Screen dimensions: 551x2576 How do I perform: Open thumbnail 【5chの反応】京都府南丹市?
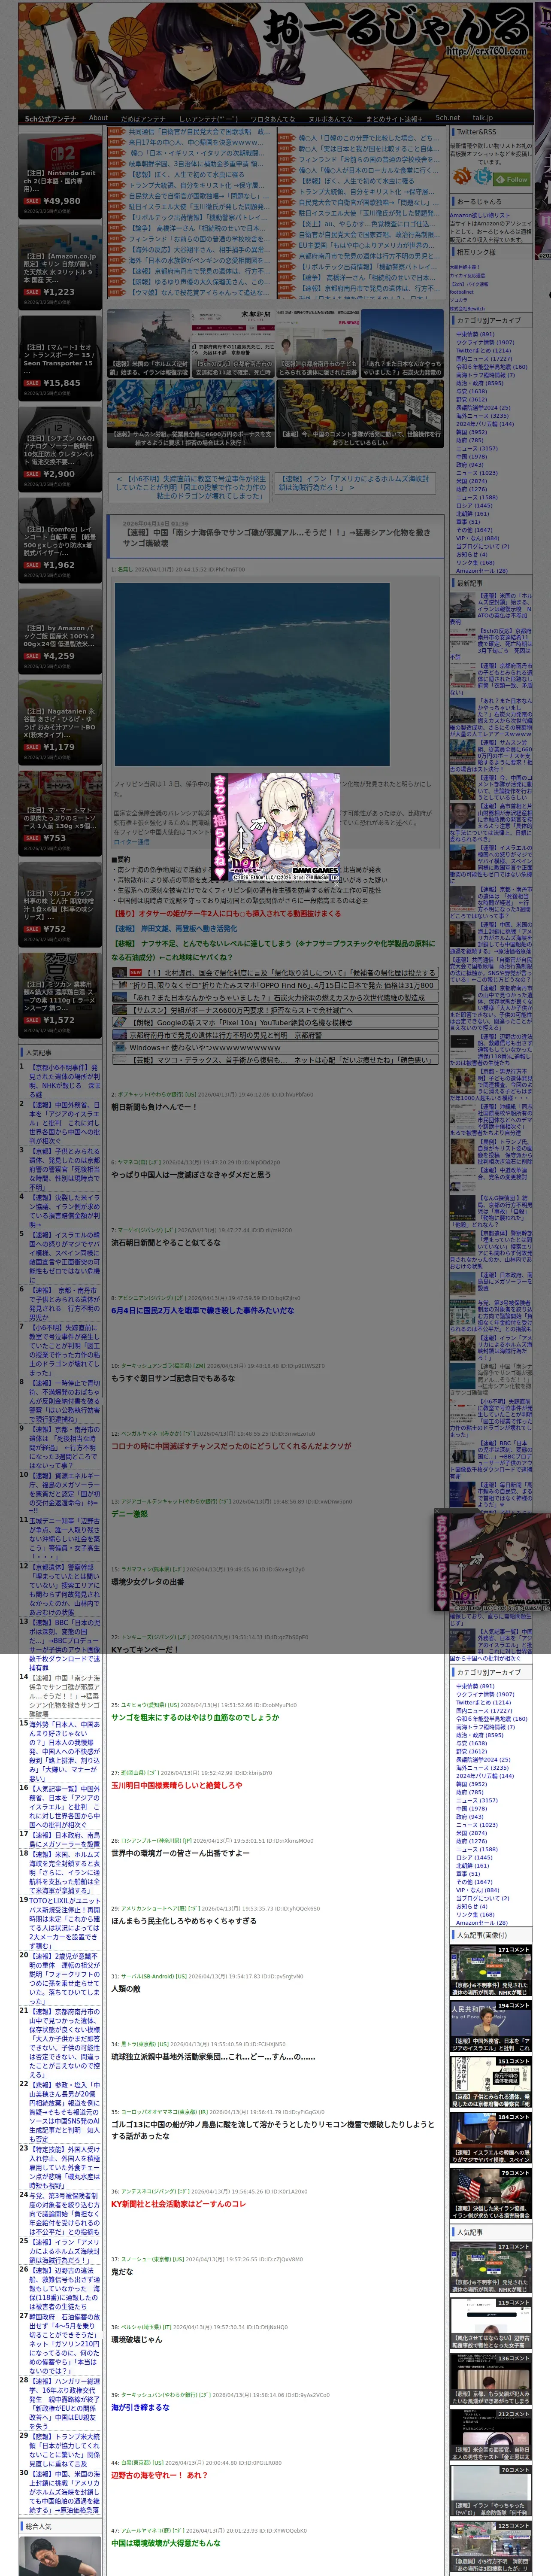[233, 343]
